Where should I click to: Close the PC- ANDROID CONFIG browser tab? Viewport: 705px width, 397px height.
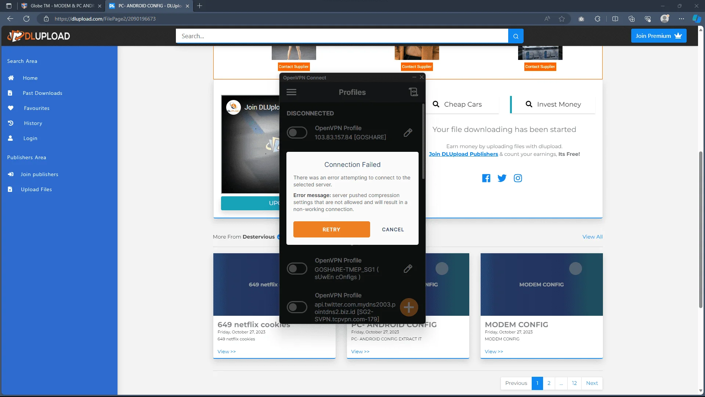click(x=187, y=6)
